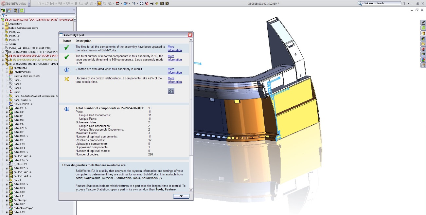Viewport: 426px width, 215px height.
Task: Open the Design Library task pane icon
Action: [x=423, y=37]
